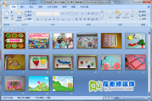The height and width of the screenshot is (101, 152).
Task: Click the New Slide icon
Action: click(20, 13)
